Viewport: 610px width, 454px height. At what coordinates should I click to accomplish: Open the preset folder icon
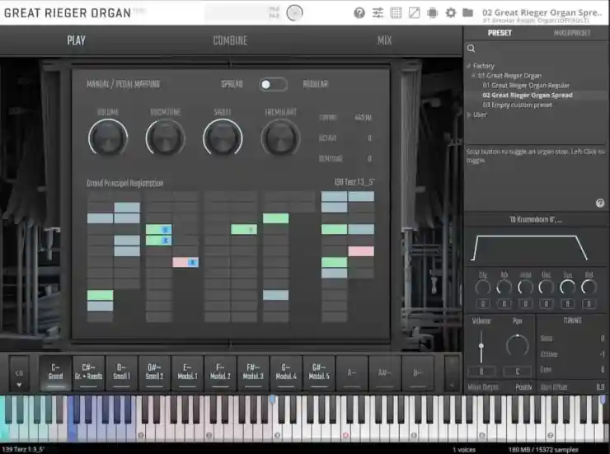pyautogui.click(x=468, y=13)
